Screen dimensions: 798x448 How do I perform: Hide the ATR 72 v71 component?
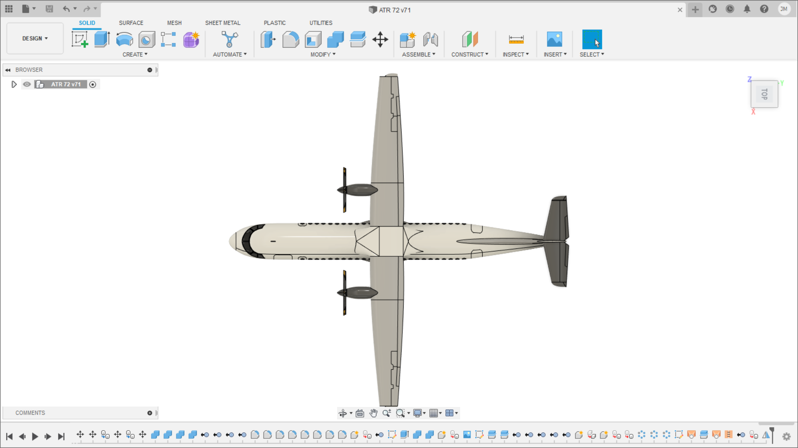pos(27,84)
